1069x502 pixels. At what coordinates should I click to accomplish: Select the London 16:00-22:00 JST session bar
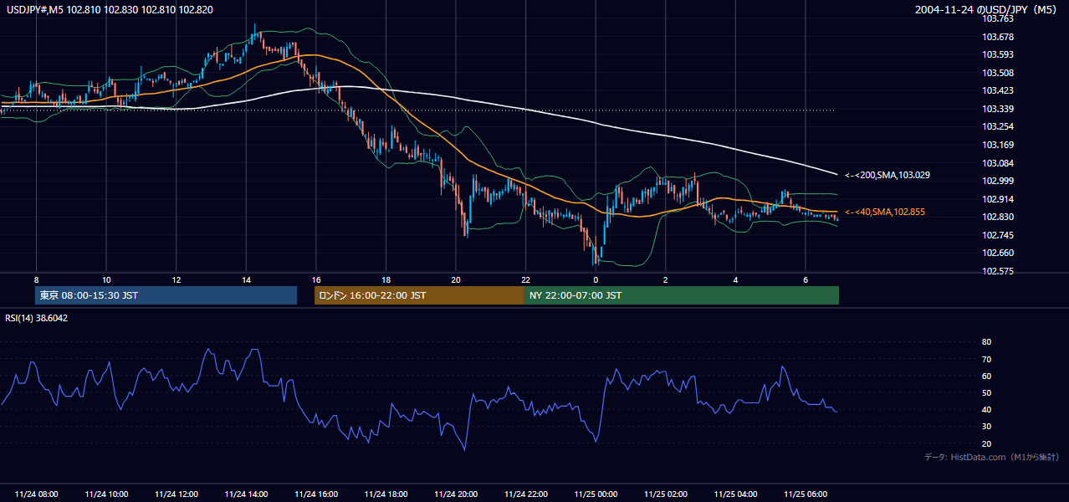(419, 295)
